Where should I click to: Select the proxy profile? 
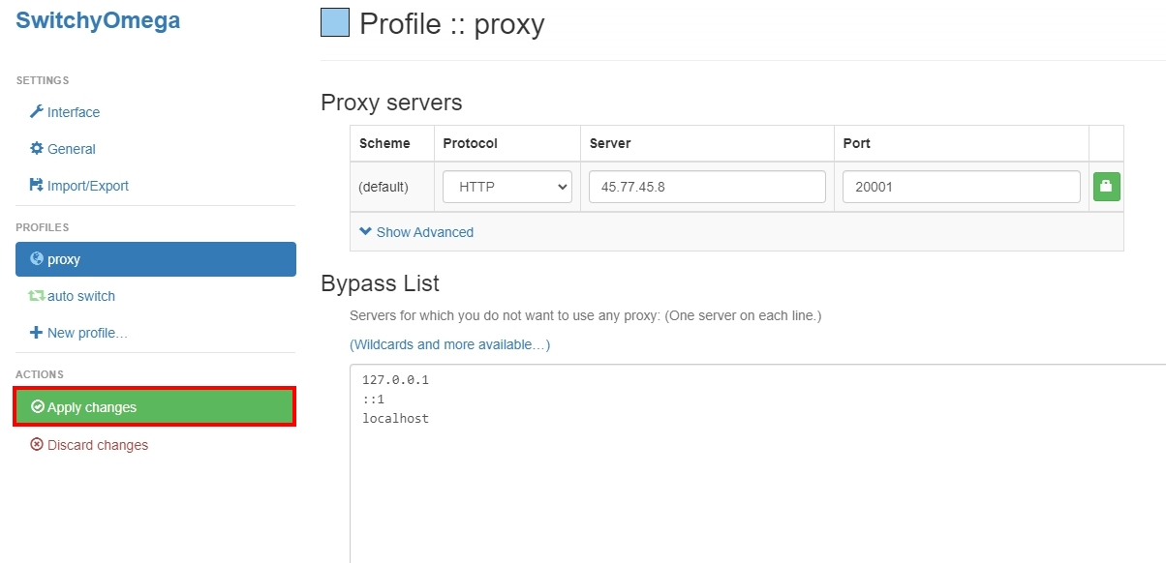[x=155, y=259]
